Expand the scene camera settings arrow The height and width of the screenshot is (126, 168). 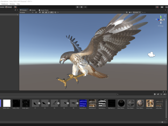(132, 12)
